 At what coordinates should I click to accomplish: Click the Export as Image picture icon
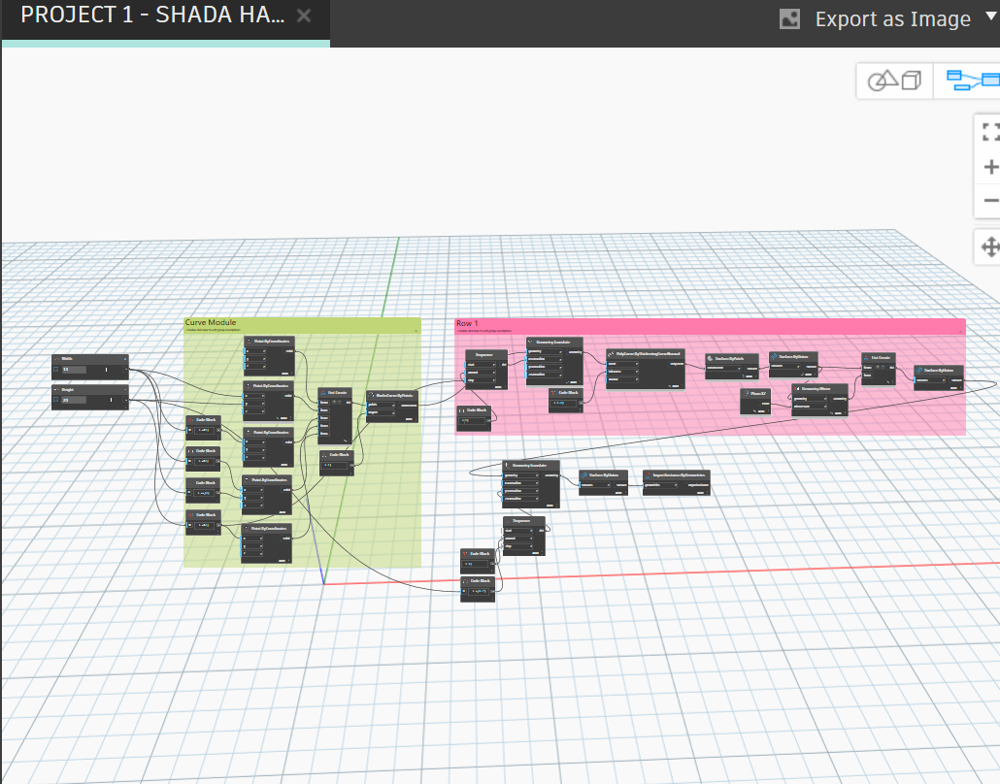coord(789,19)
